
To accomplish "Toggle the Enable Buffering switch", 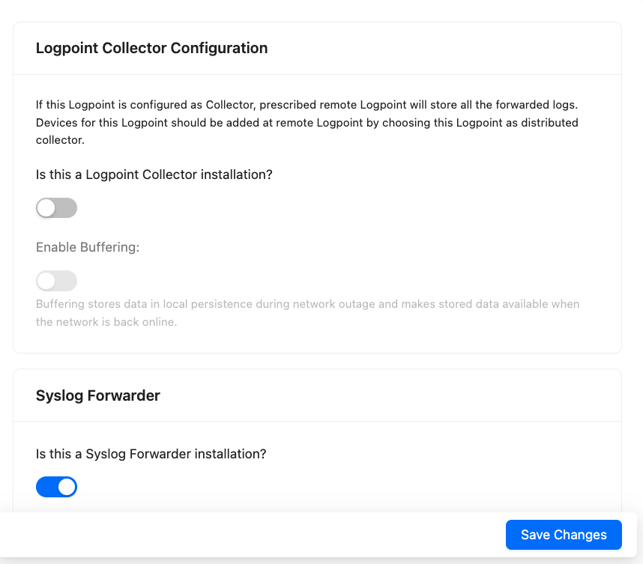I will point(56,280).
